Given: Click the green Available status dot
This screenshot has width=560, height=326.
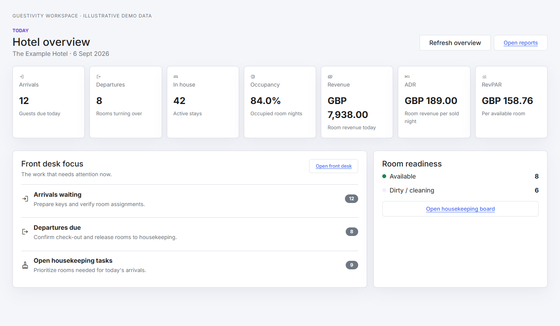Looking at the screenshot, I should [x=384, y=176].
